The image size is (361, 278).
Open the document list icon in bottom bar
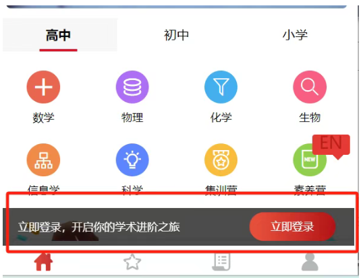point(221,262)
